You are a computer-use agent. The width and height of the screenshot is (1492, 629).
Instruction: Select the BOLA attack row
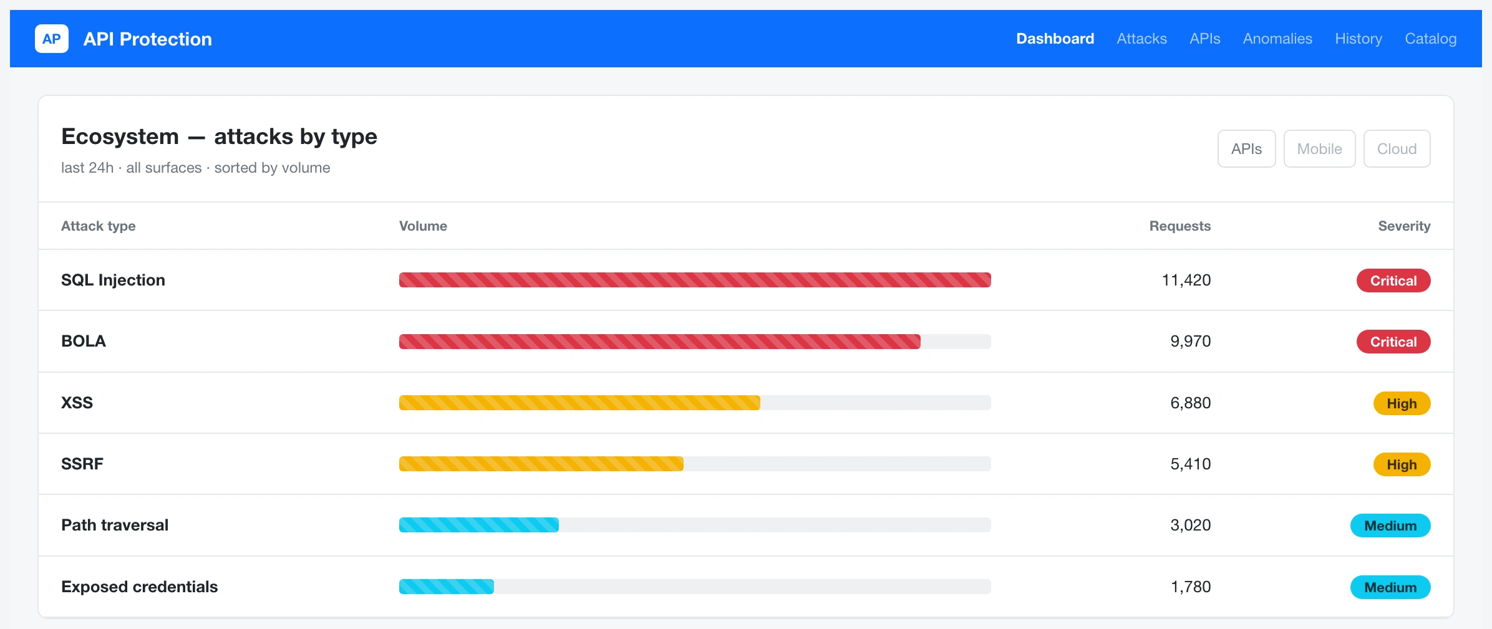click(746, 342)
